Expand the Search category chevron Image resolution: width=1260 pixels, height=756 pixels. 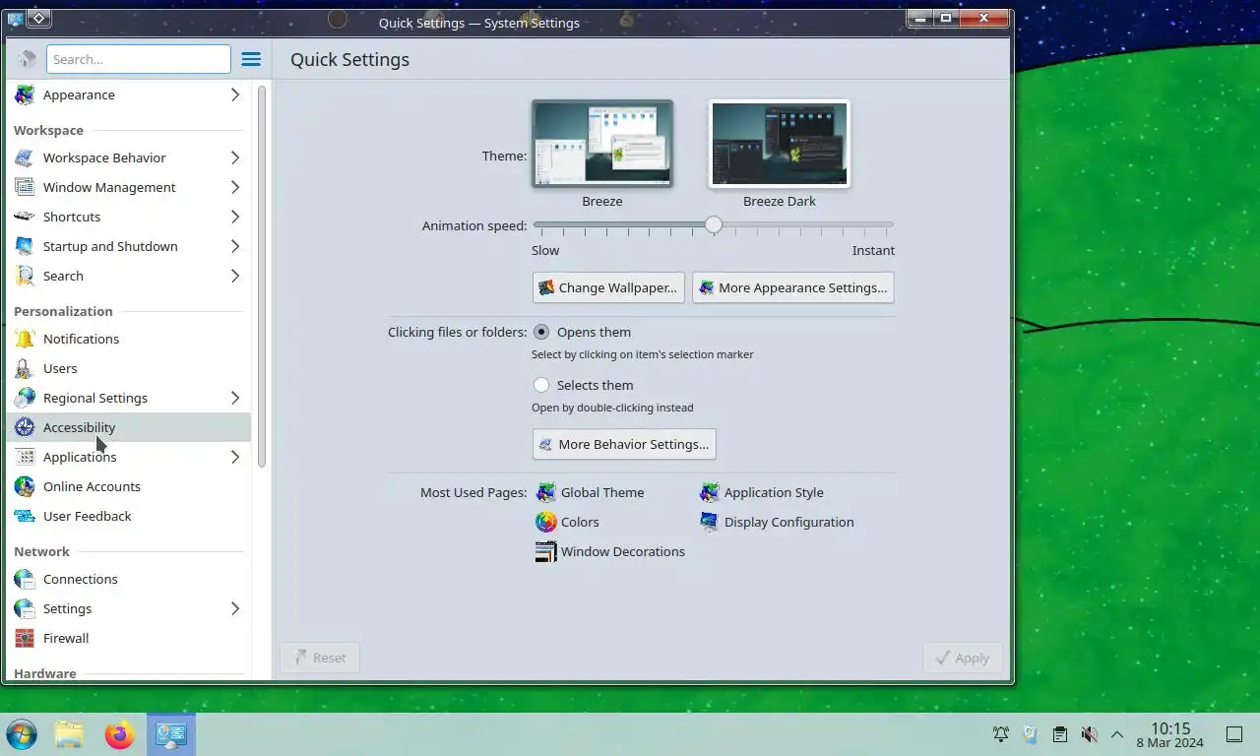pos(235,276)
